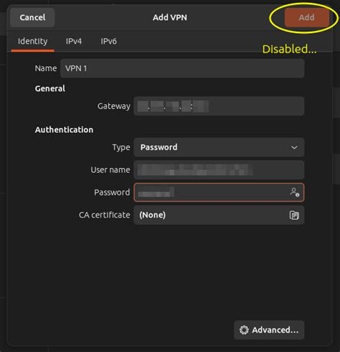Screen dimensions: 340x352
Task: Open the authentication Type dropdown
Action: pos(219,147)
